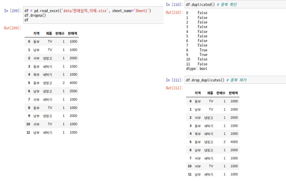286x181 pixels.
Task: Select the Out[210] prompt label
Action: tap(174, 13)
